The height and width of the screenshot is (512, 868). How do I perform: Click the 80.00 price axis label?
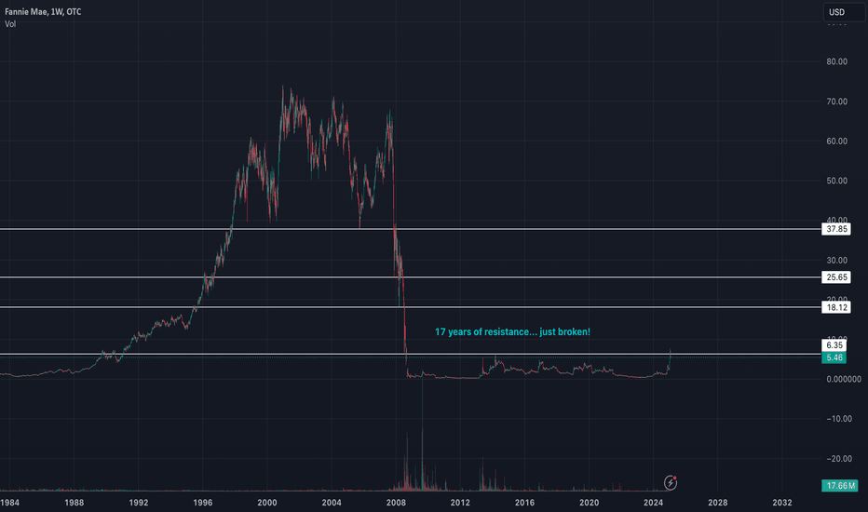click(x=836, y=61)
